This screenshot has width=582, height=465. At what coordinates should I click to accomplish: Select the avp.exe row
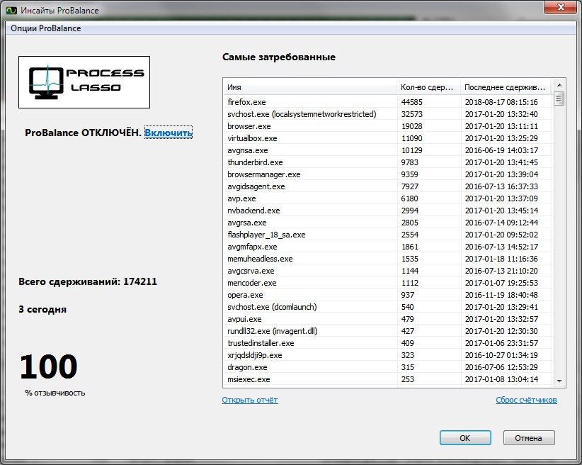click(388, 198)
